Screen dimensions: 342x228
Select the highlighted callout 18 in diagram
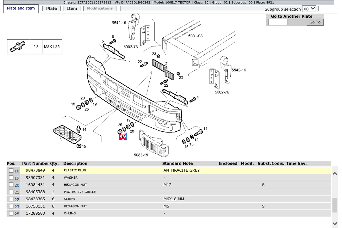(x=123, y=137)
